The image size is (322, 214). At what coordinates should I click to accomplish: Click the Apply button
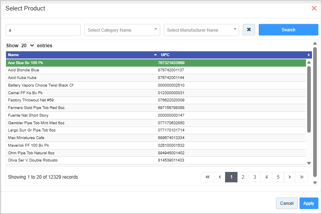[308, 203]
